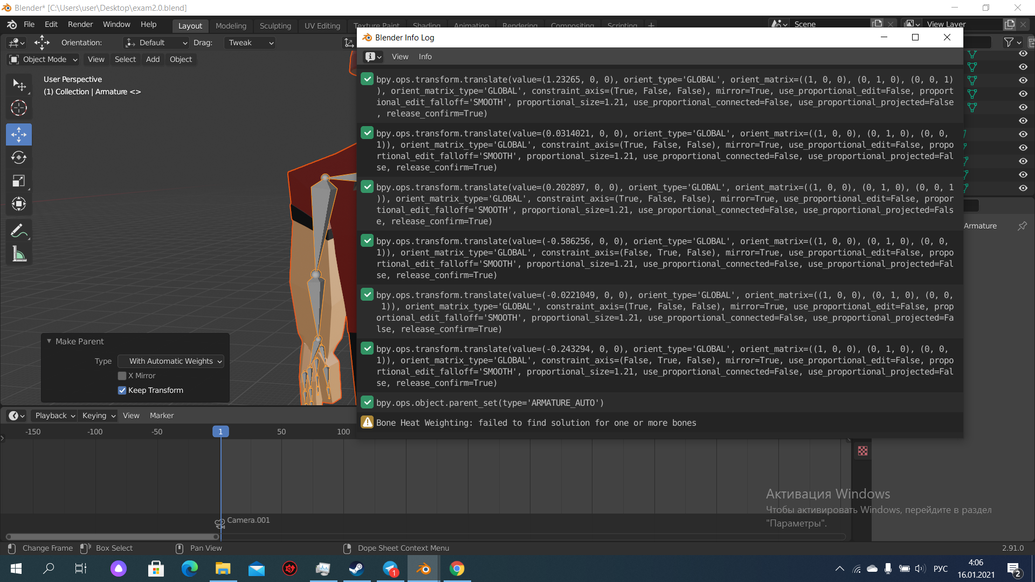
Task: Click the green check icon next to parent_set entry
Action: (367, 403)
